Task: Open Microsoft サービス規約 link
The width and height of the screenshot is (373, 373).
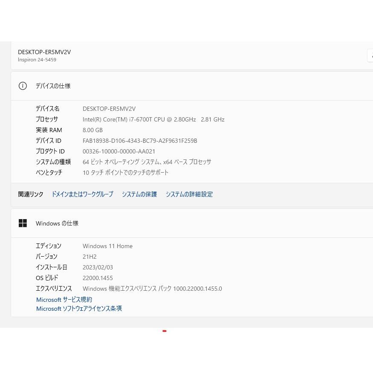Action: point(64,299)
